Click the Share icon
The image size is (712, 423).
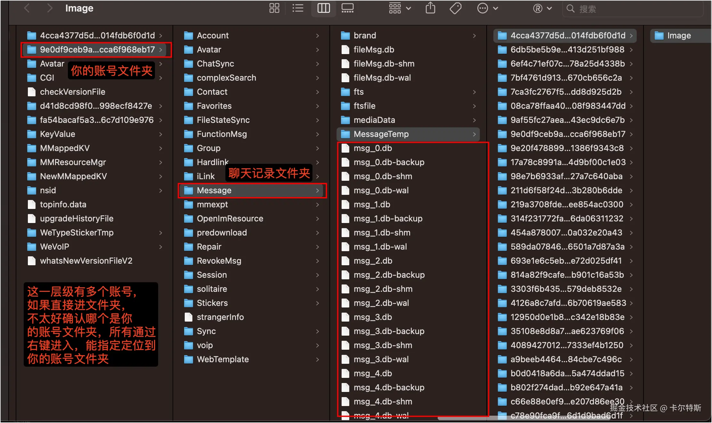pyautogui.click(x=430, y=8)
